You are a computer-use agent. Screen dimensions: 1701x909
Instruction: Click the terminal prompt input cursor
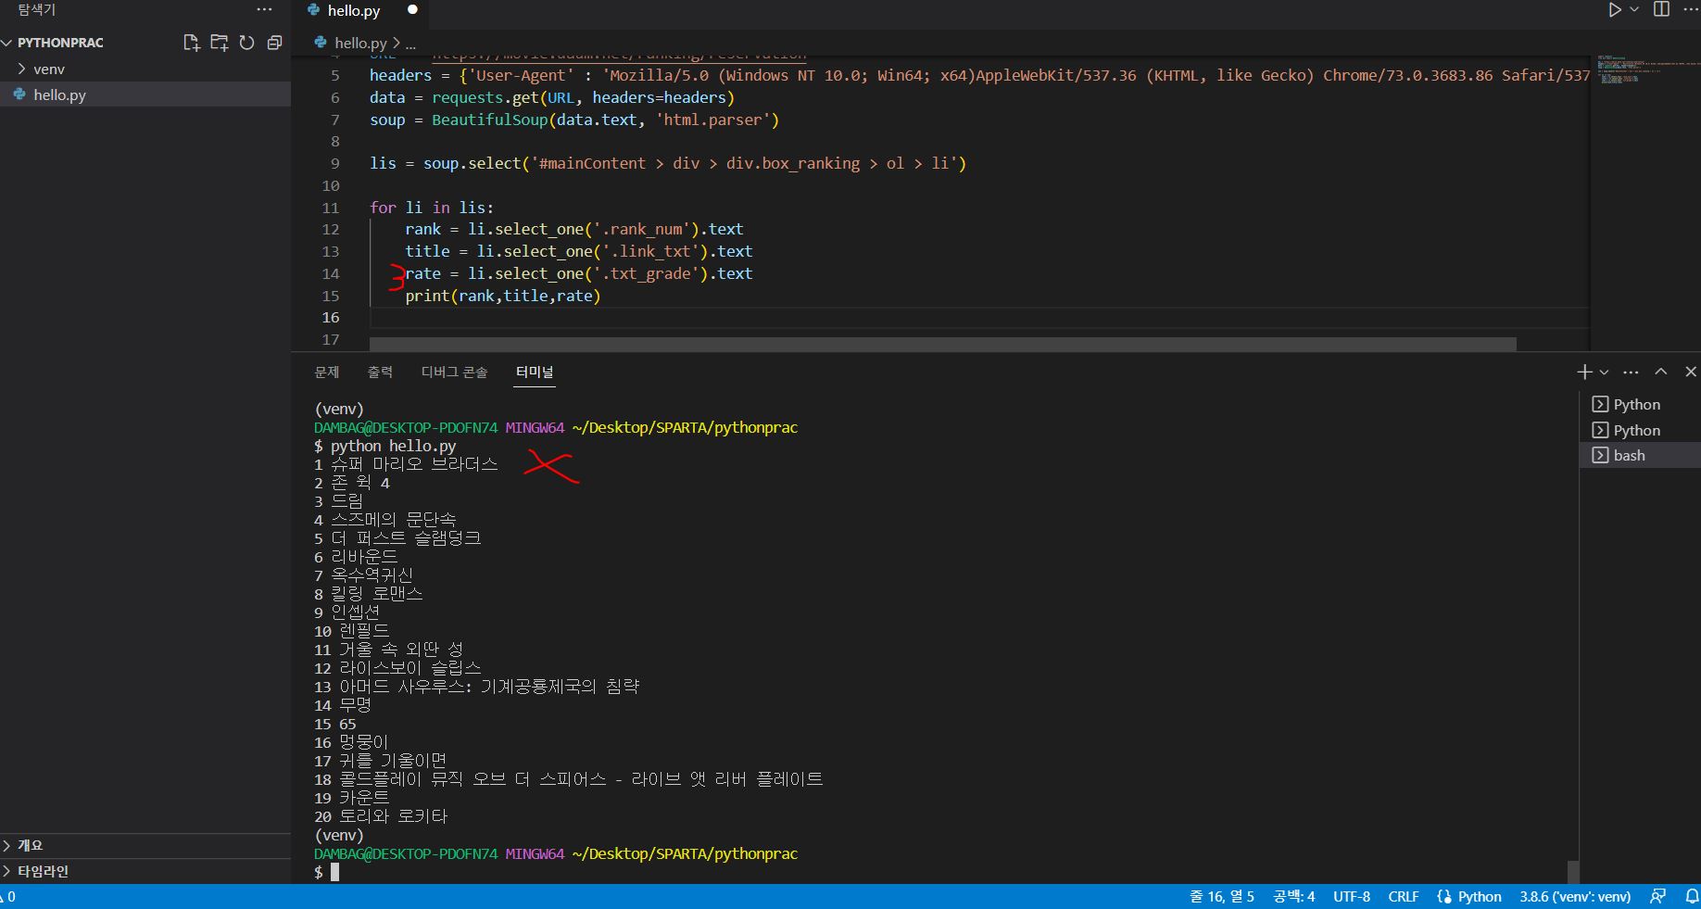(334, 872)
